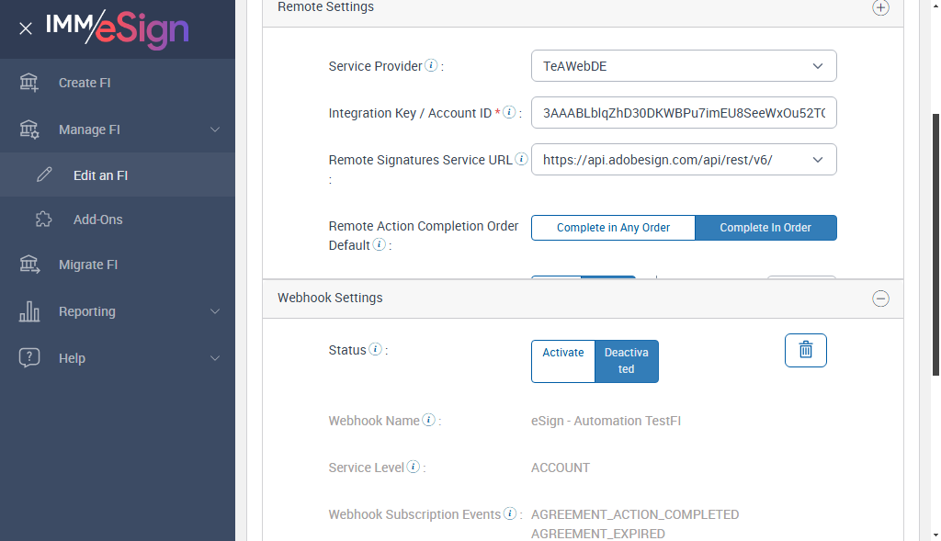Click the Reporting bar chart icon
The height and width of the screenshot is (541, 941).
(28, 310)
